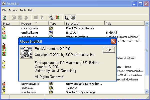Click the 'Wnd for RNAdmin' title text

click(x=131, y=75)
